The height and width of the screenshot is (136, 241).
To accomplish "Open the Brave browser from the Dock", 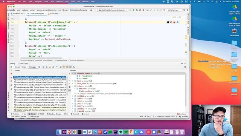I will [x=69, y=132].
